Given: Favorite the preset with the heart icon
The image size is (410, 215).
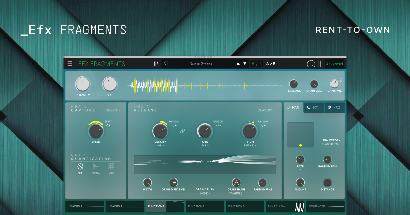Looking at the screenshot, I should coord(166,63).
